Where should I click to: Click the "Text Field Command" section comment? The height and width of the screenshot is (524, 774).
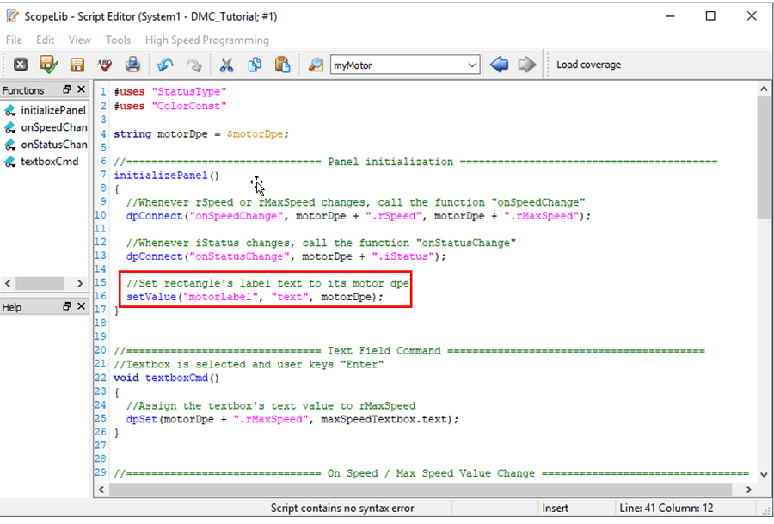(409, 351)
